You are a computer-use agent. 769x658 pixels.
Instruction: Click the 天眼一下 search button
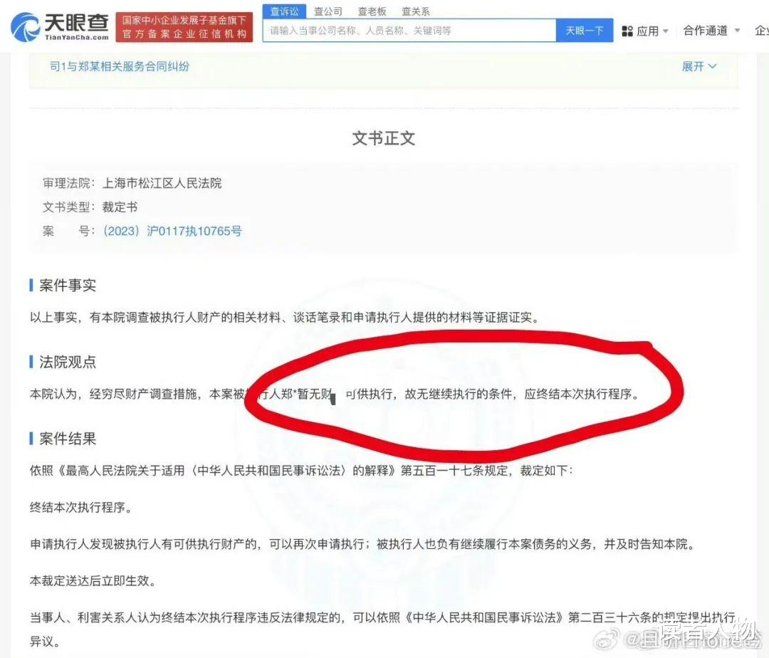tap(584, 31)
